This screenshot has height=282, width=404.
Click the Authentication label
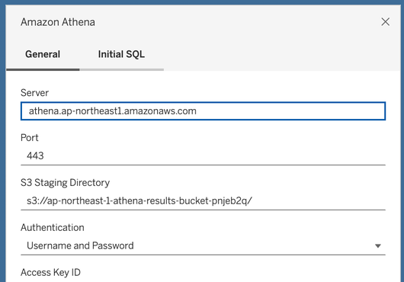point(53,227)
